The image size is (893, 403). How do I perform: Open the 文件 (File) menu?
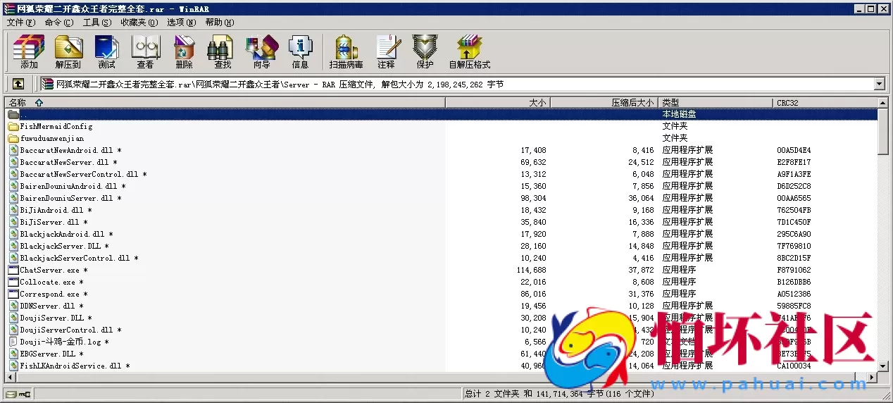(x=21, y=23)
